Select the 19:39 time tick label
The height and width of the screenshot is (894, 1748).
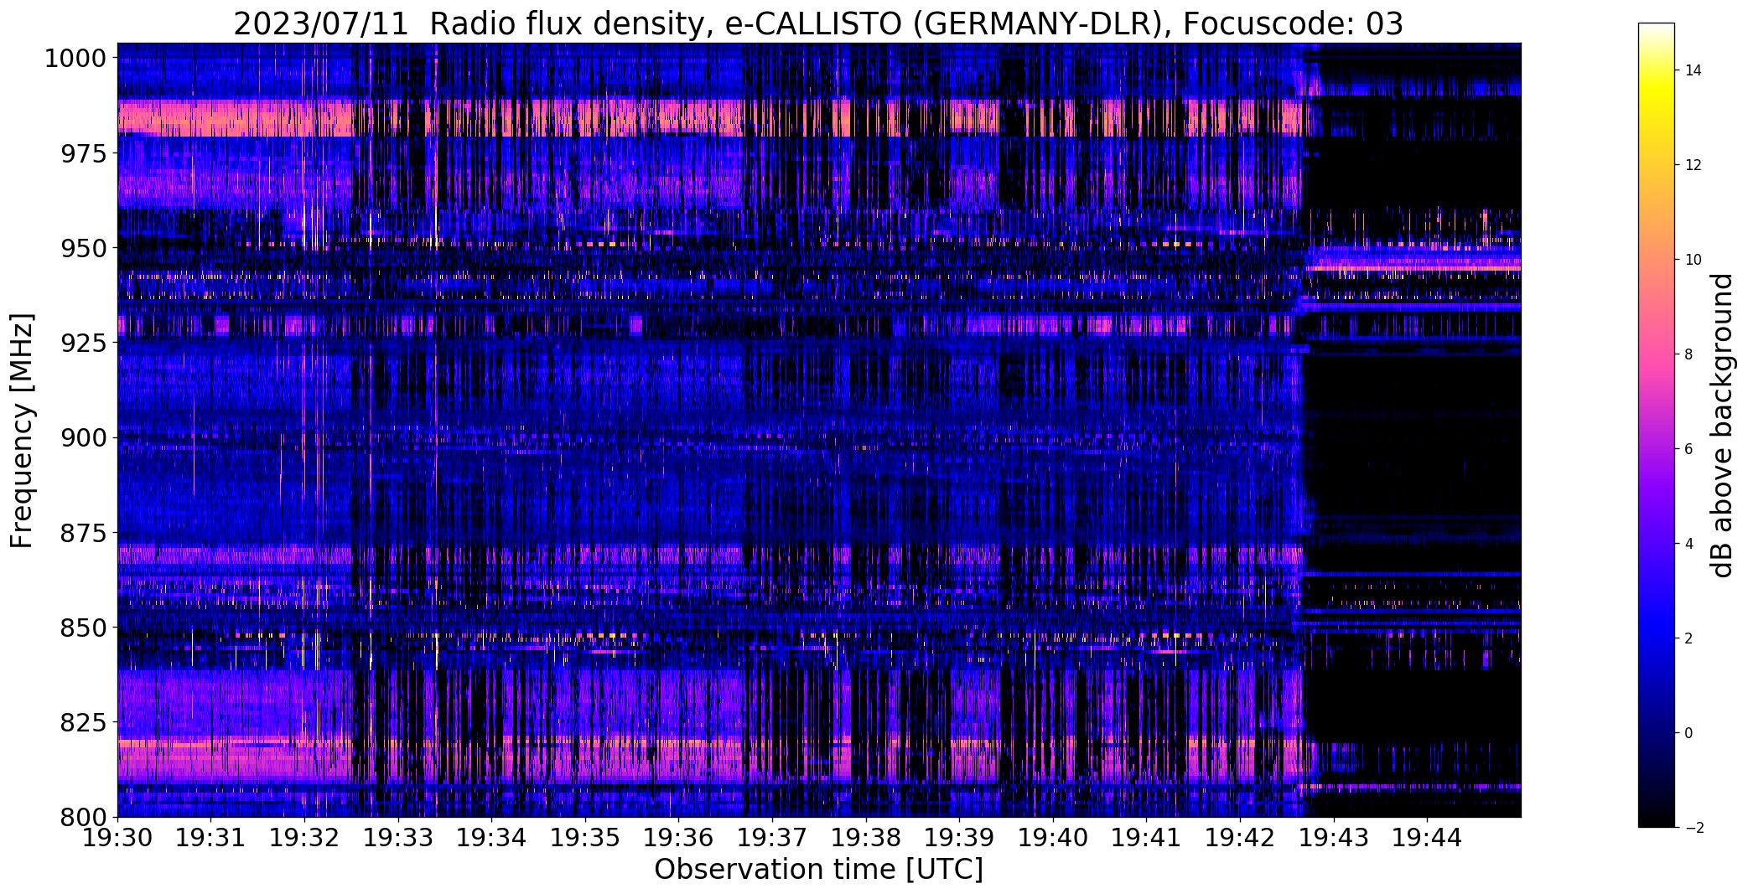[959, 836]
